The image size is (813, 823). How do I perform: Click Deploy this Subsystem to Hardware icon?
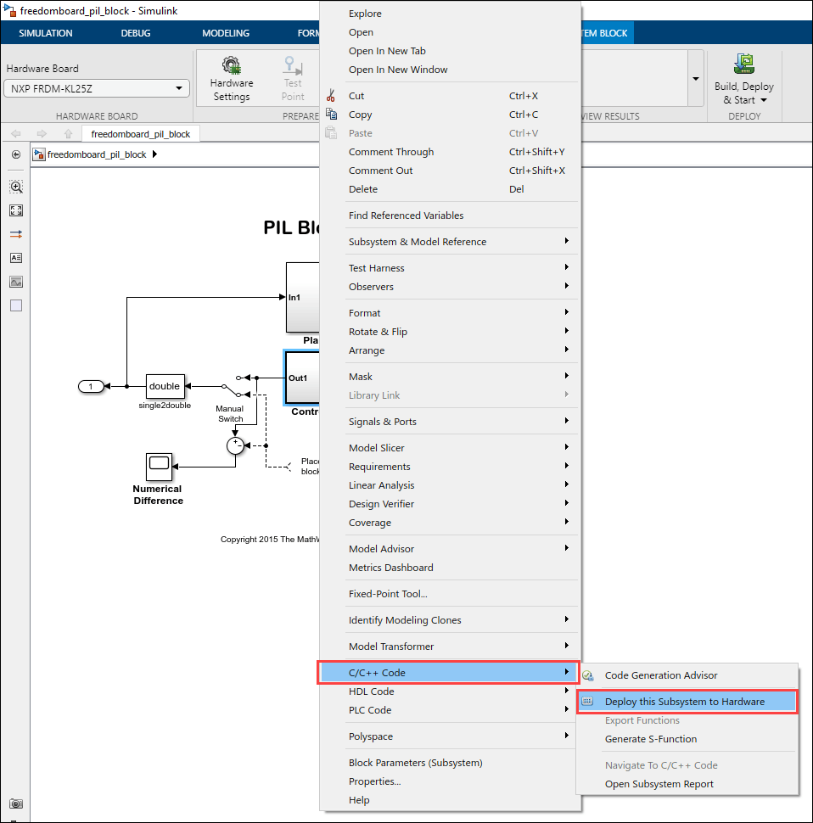[587, 701]
